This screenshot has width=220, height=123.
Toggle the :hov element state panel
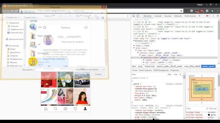169,74
